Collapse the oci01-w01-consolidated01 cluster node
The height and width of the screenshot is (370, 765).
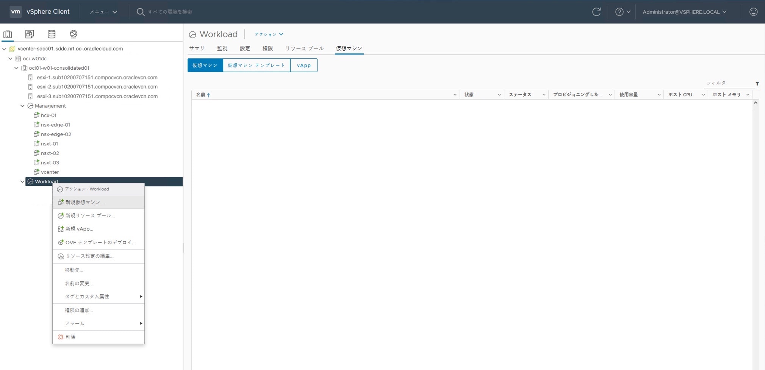coord(16,68)
